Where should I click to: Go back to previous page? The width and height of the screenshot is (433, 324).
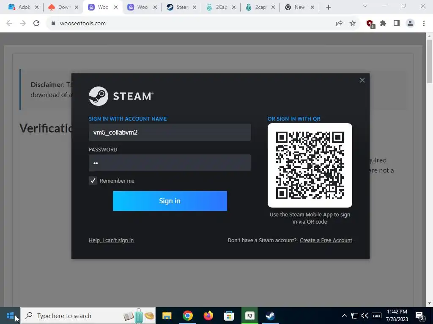9,24
